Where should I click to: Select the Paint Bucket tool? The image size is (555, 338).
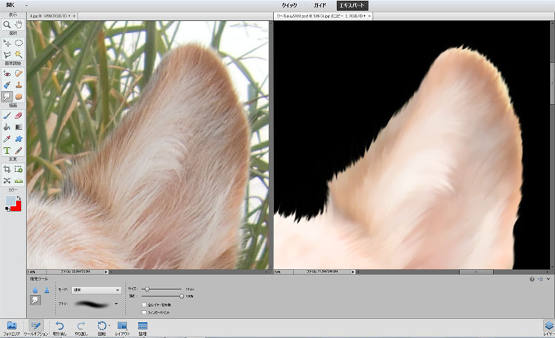(x=7, y=127)
